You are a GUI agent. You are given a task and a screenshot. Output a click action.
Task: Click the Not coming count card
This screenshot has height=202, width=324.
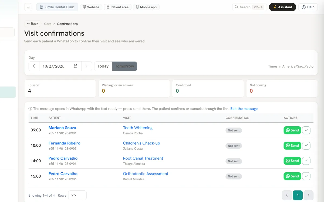coord(282,88)
